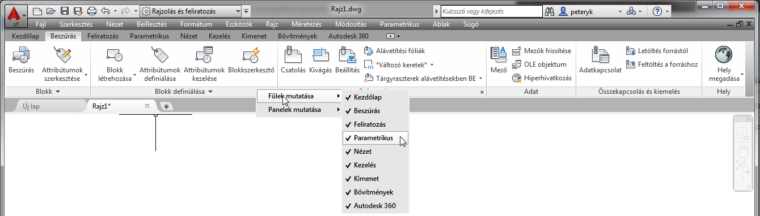This screenshot has height=216, width=760.
Task: Choose Save As icon in quick access toolbar
Action: pyautogui.click(x=78, y=11)
